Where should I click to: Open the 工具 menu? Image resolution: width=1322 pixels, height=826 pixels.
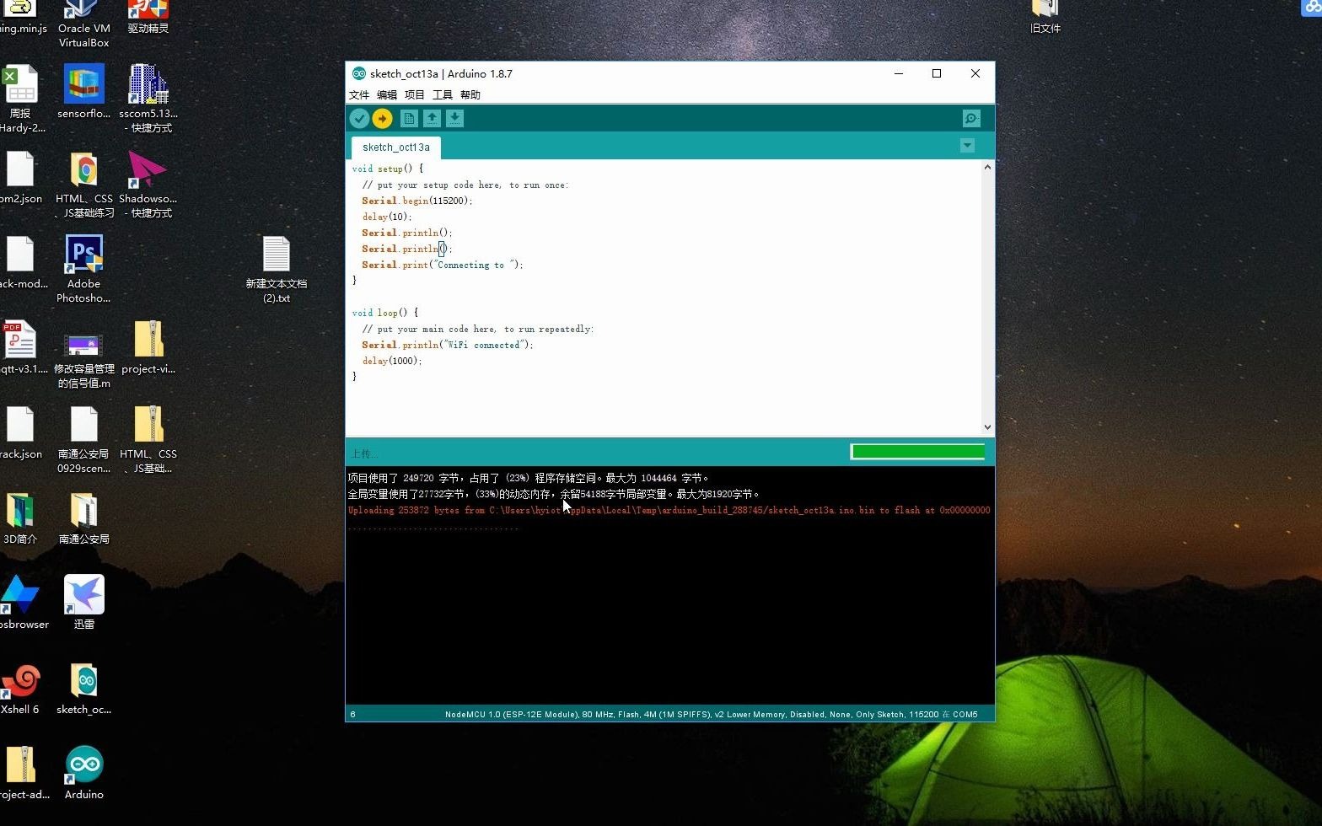pos(443,95)
